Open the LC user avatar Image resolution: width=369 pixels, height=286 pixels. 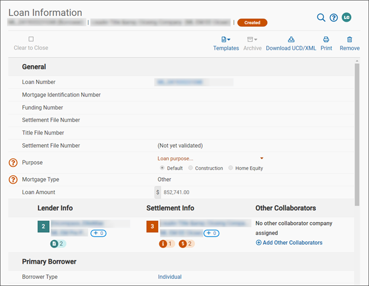(346, 17)
